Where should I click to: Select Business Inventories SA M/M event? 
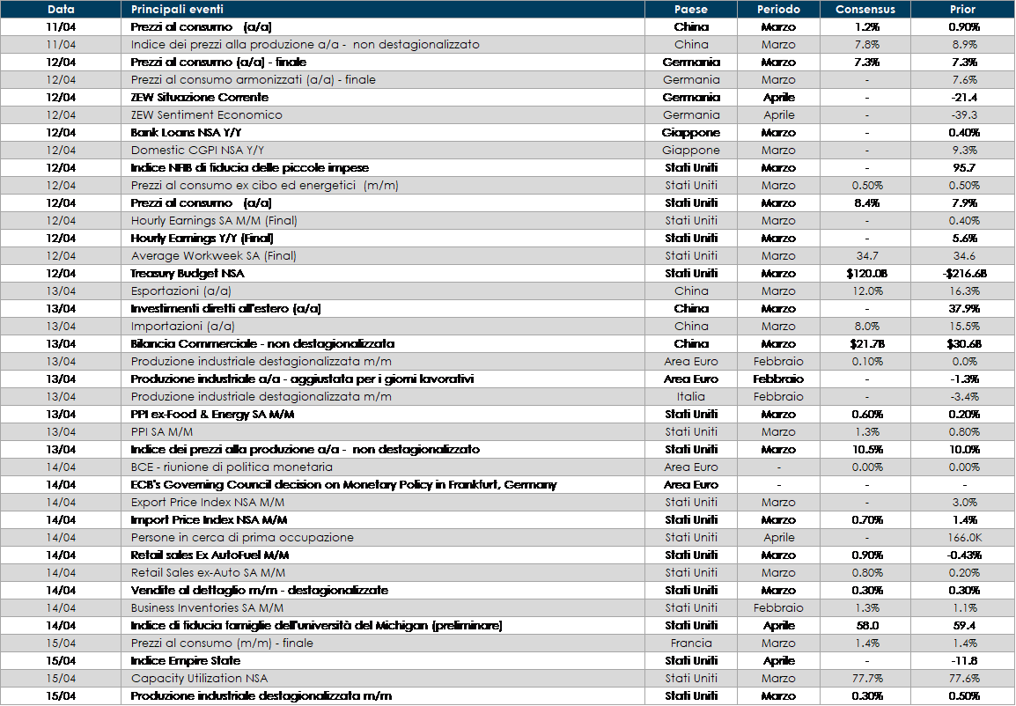tap(207, 608)
